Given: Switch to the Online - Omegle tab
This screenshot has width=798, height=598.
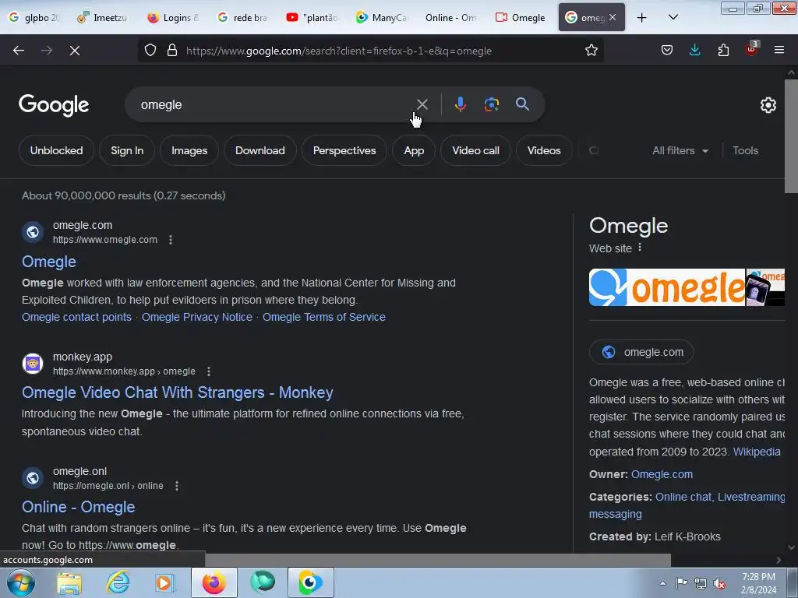Looking at the screenshot, I should pyautogui.click(x=451, y=17).
